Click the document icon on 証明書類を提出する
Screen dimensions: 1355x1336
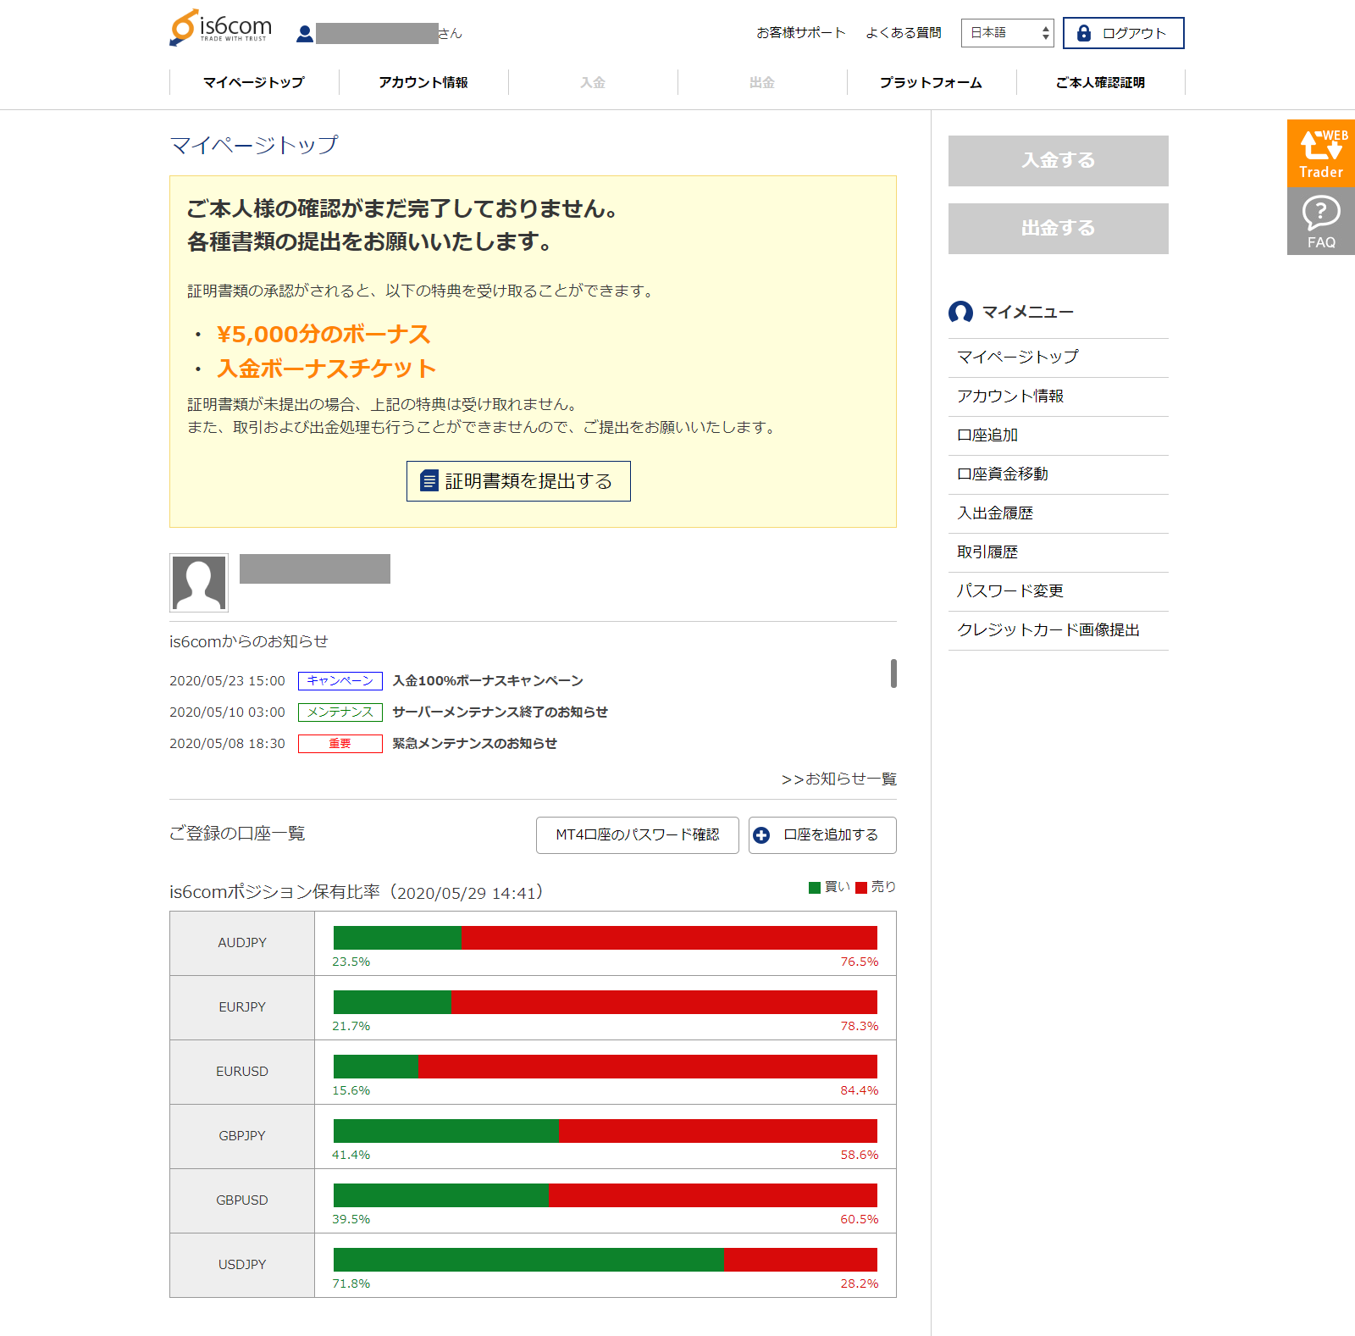click(428, 480)
